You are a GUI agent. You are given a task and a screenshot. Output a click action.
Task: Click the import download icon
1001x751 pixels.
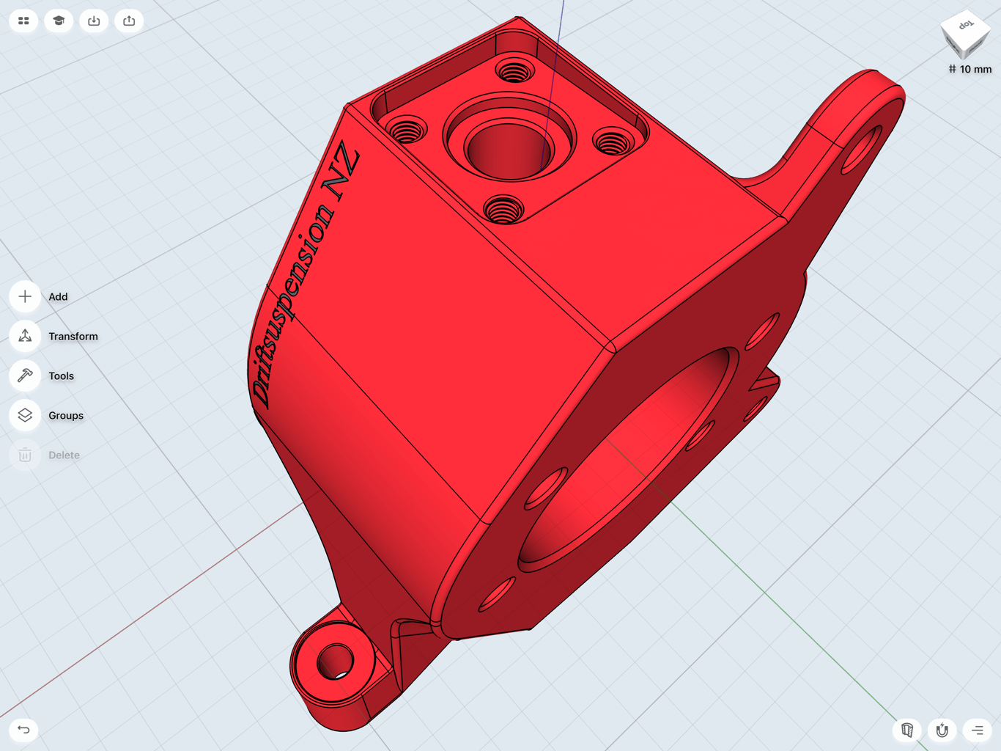pyautogui.click(x=94, y=21)
